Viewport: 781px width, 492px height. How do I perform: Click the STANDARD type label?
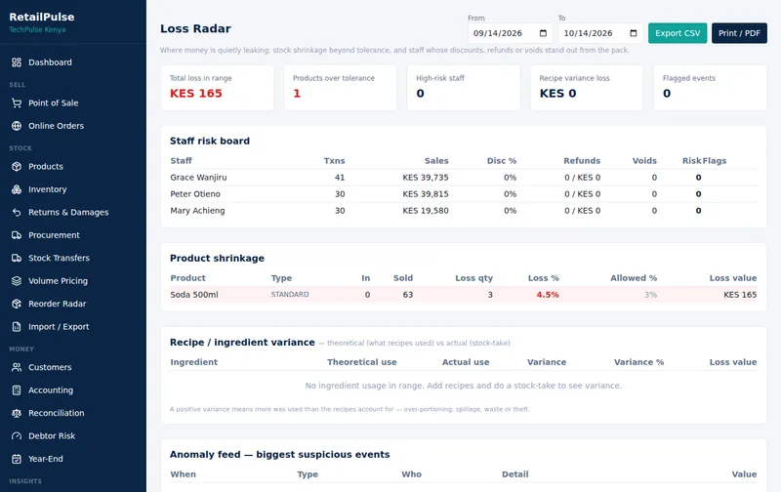tap(290, 295)
